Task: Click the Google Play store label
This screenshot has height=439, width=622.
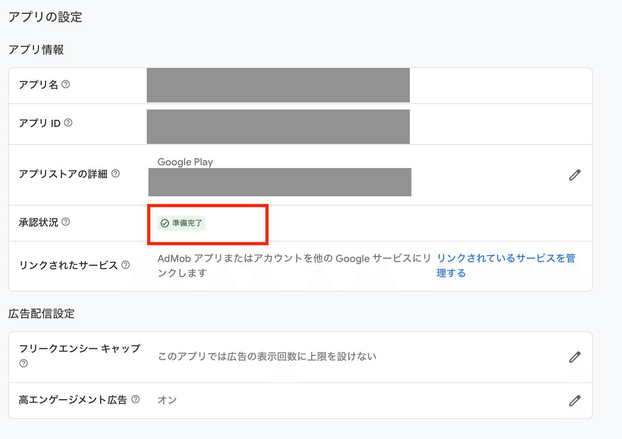Action: coord(185,162)
